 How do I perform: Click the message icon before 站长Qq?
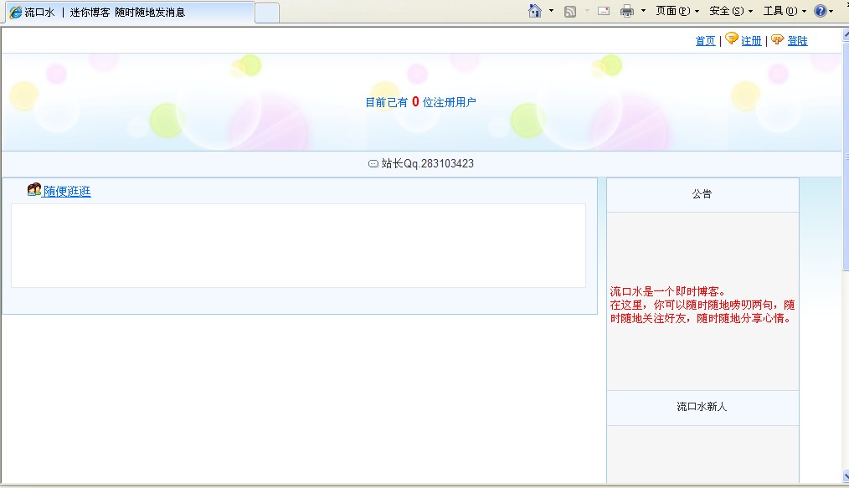(373, 163)
